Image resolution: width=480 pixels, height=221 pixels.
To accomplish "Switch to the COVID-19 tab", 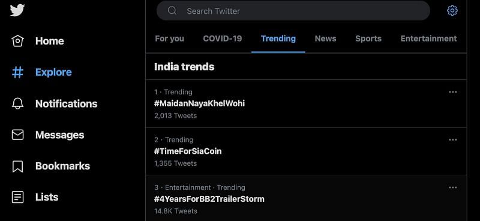I will click(x=223, y=38).
